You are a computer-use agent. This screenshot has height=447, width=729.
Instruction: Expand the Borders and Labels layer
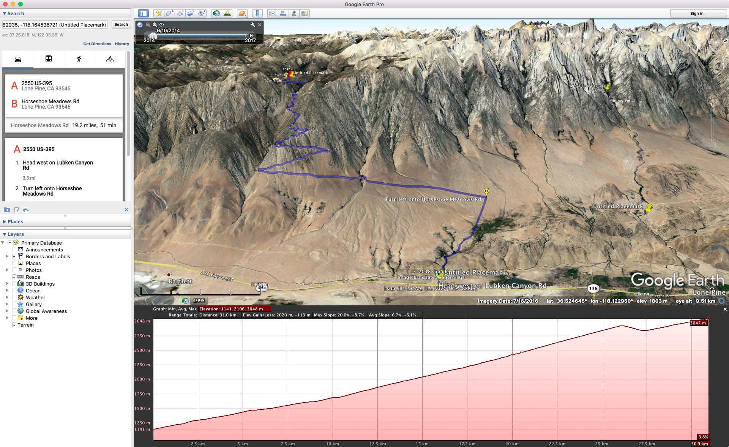[7, 256]
